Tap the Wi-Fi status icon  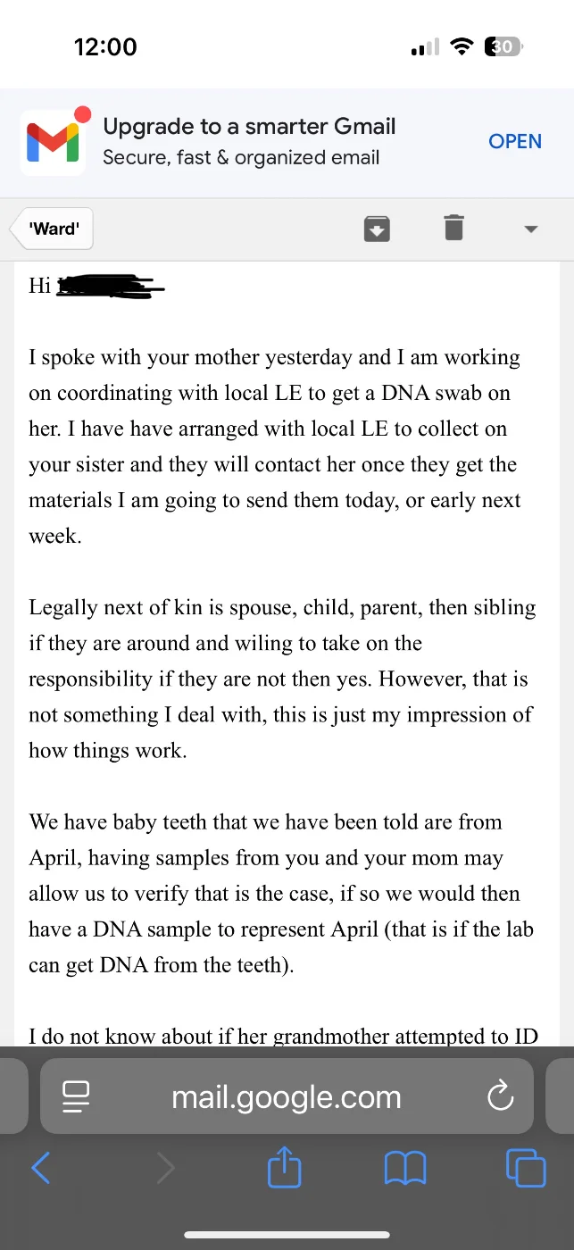pyautogui.click(x=462, y=47)
